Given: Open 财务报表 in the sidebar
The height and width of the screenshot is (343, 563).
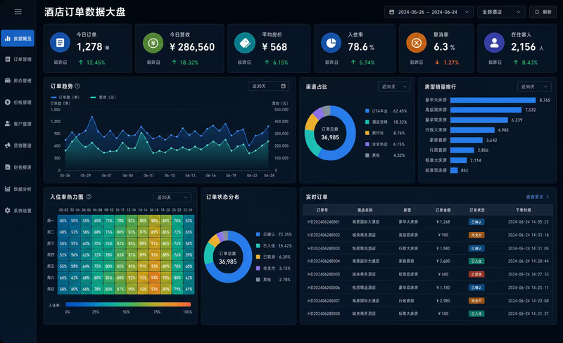Looking at the screenshot, I should pos(18,167).
